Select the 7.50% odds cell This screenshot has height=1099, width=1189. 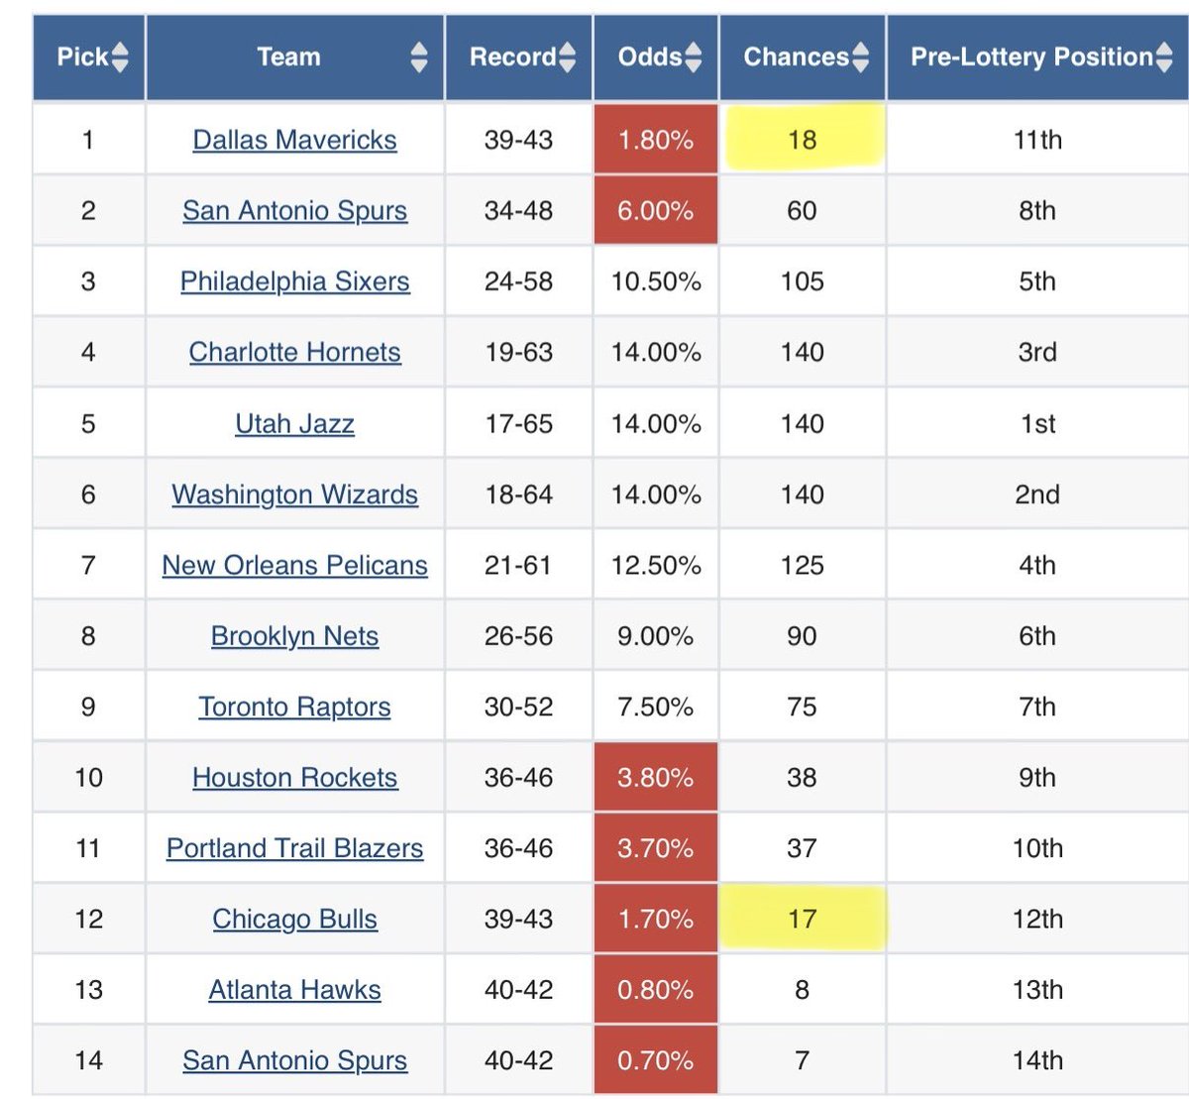[656, 707]
